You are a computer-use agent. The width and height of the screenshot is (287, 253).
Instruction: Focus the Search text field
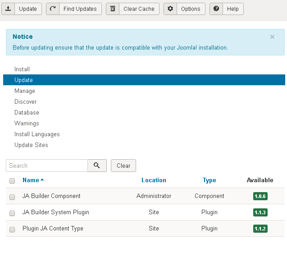click(x=47, y=166)
